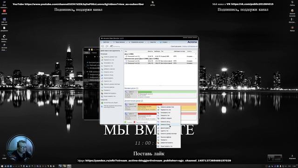The image size is (298, 168).
Task: Click Изменить размер тома icon in sidebar
Action: [x=102, y=57]
